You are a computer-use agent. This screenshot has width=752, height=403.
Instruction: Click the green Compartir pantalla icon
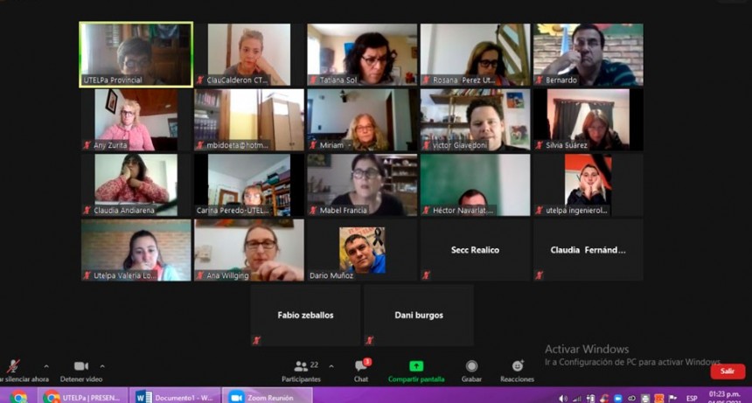[416, 366]
